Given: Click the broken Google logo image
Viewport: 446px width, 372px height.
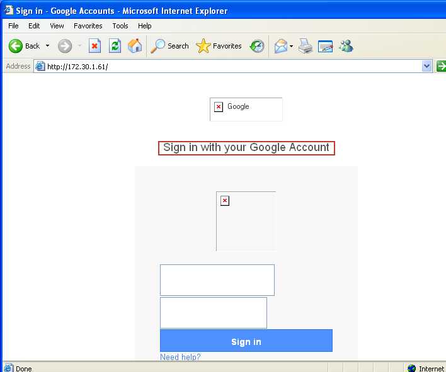Looking at the screenshot, I should (x=246, y=110).
